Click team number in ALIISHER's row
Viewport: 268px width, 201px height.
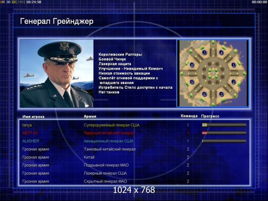(x=188, y=141)
